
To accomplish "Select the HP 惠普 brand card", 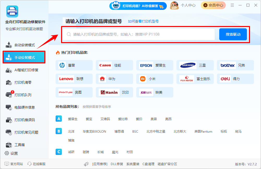I will pyautogui.click(x=74, y=65).
